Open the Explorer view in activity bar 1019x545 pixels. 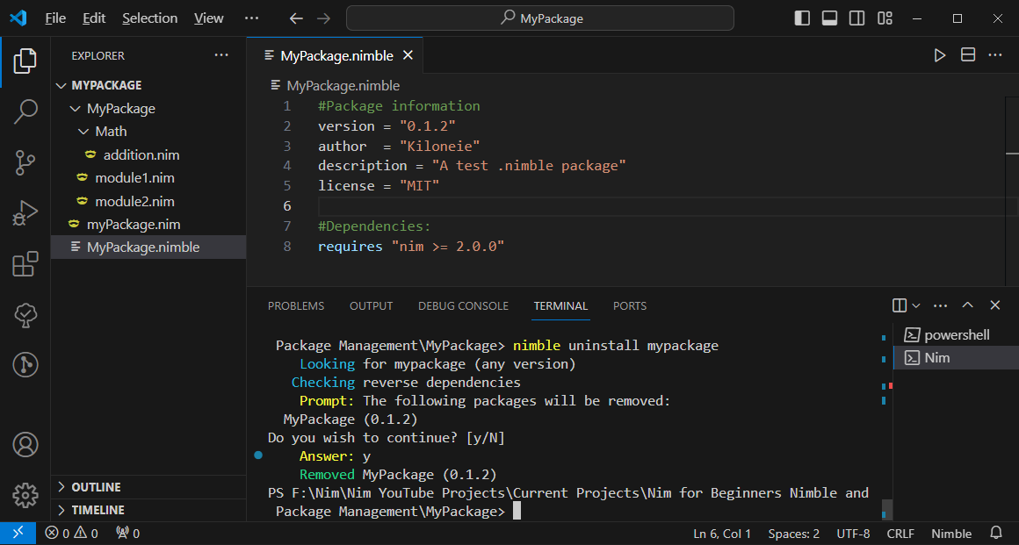tap(25, 61)
